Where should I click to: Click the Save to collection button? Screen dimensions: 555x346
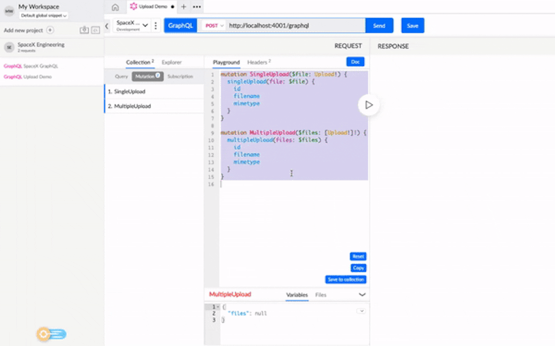345,280
